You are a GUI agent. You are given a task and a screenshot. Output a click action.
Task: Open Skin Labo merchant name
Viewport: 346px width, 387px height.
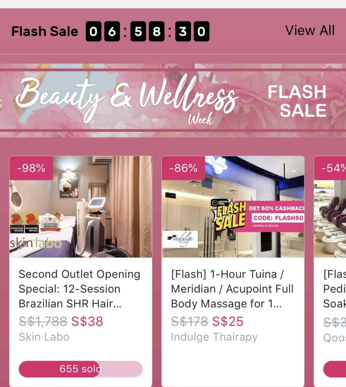coord(44,337)
